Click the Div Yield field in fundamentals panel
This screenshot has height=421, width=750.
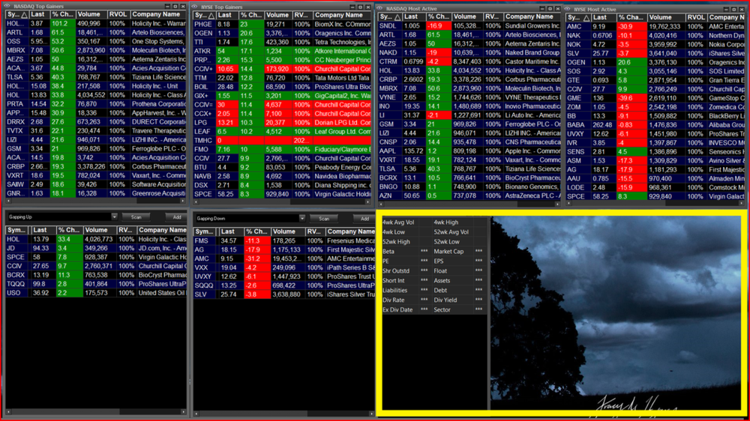458,300
